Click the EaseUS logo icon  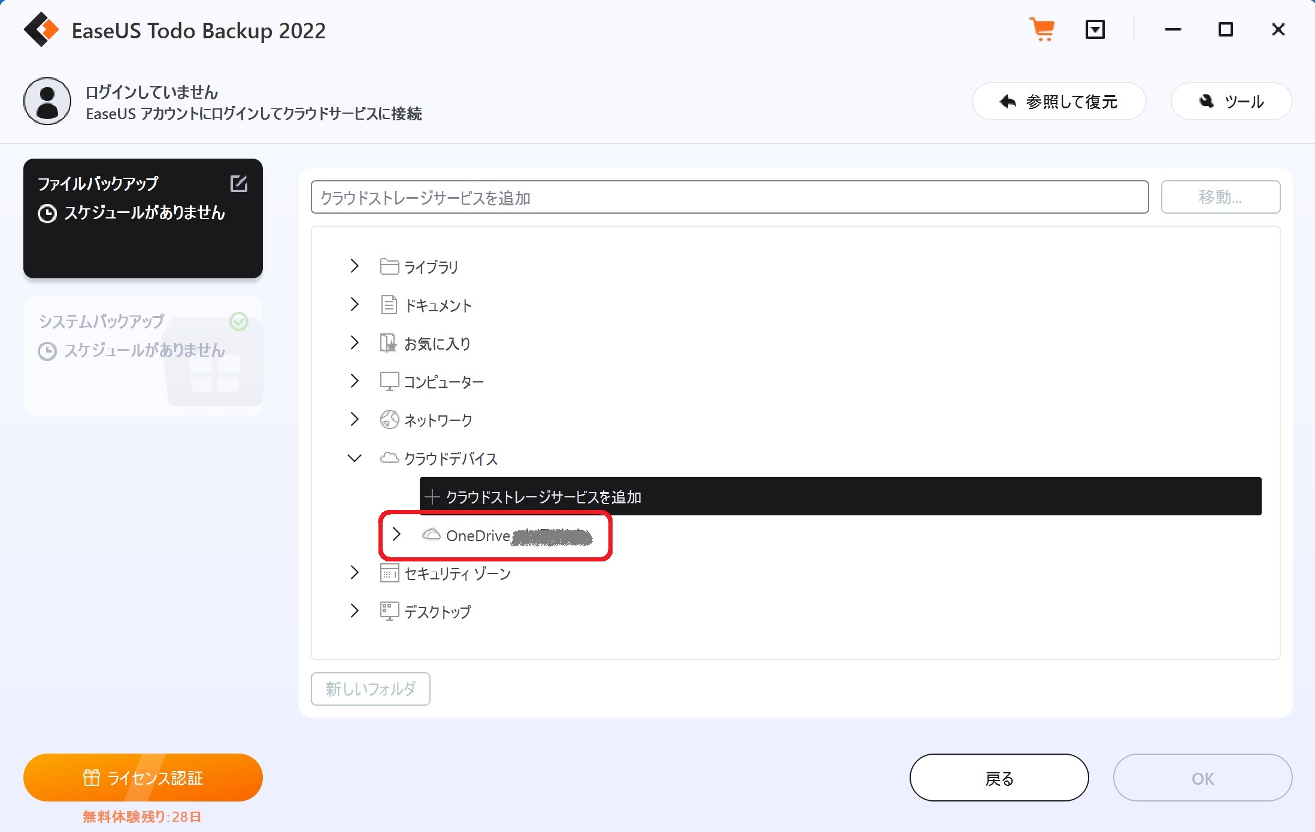pos(41,29)
